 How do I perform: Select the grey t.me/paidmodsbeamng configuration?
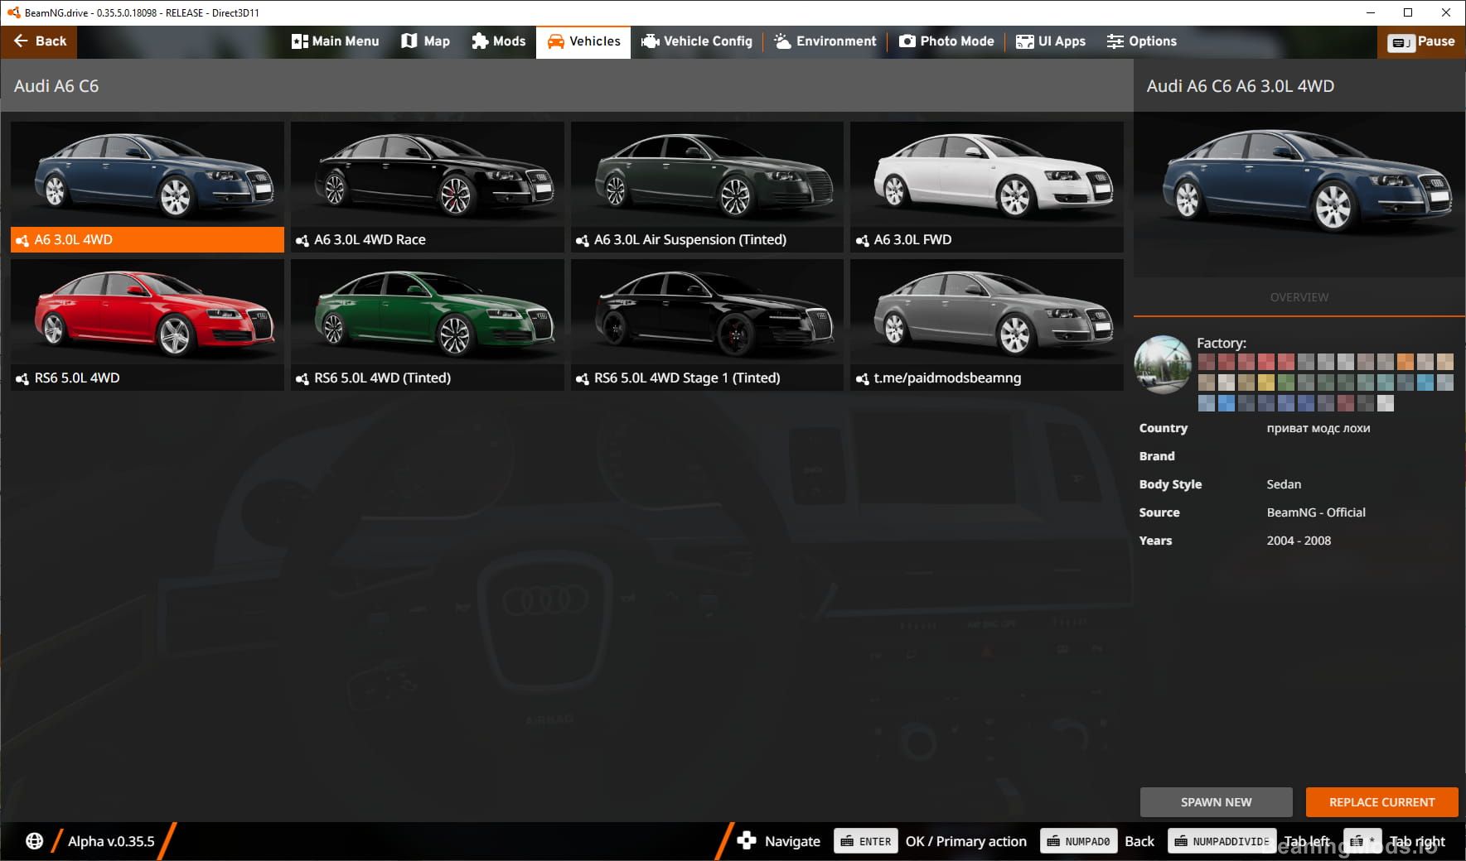[x=987, y=325]
